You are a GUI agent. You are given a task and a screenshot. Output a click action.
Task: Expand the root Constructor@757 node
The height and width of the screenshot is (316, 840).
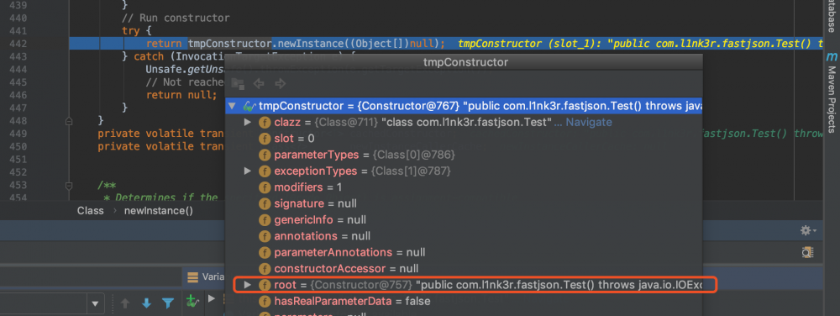coord(248,285)
